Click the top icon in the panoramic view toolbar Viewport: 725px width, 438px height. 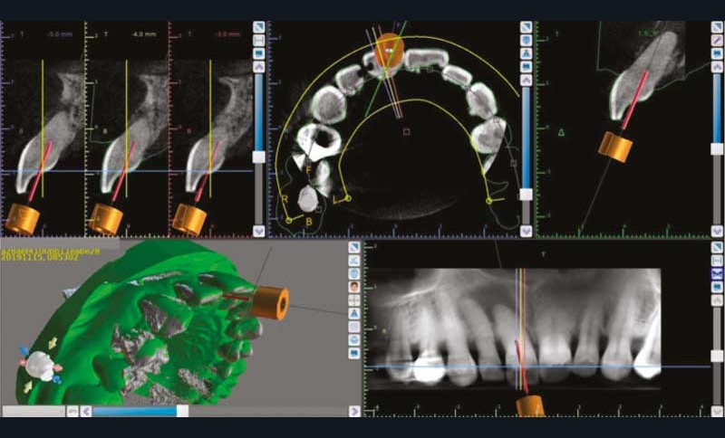click(717, 245)
